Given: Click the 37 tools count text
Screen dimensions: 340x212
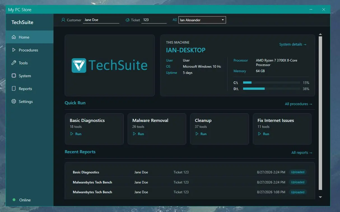Looking at the screenshot, I should (201, 127).
